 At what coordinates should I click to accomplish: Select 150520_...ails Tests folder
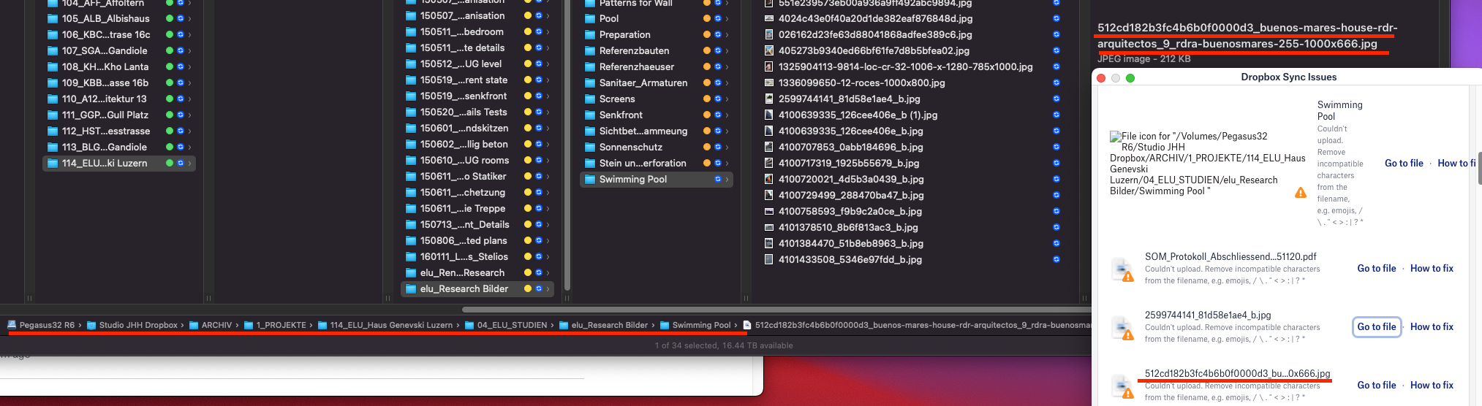click(x=477, y=112)
